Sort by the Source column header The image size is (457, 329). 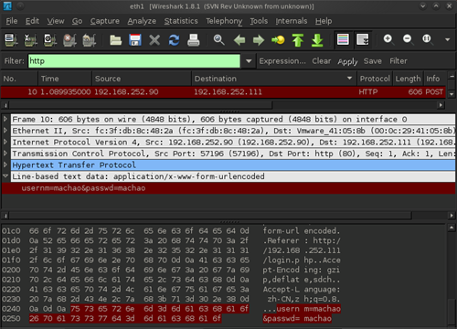pos(142,79)
